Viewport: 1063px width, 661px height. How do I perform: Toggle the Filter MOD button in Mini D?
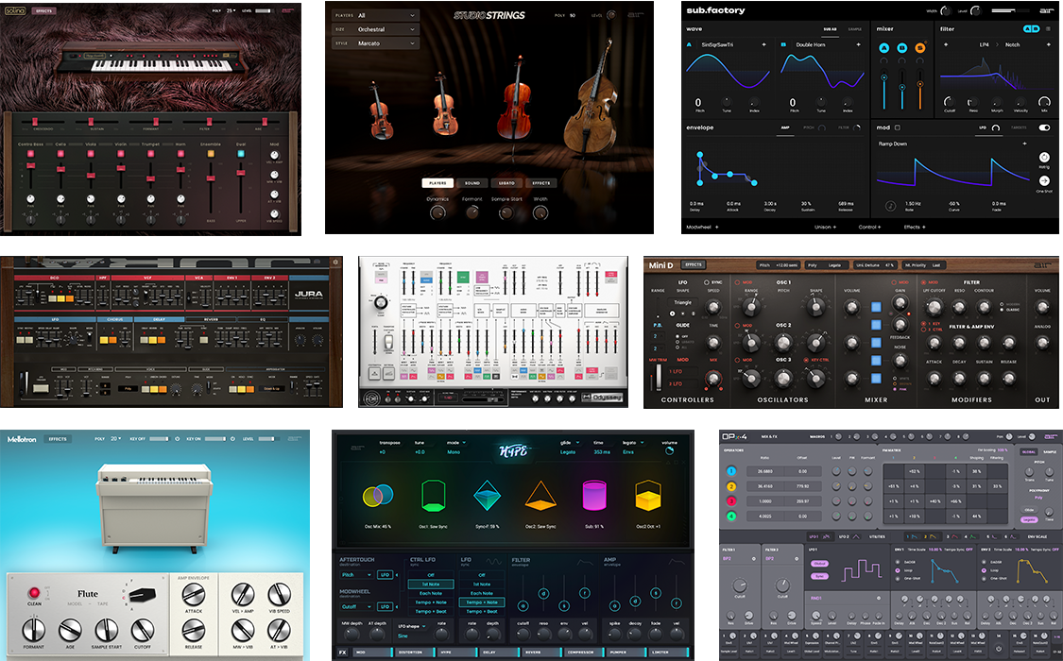click(924, 281)
